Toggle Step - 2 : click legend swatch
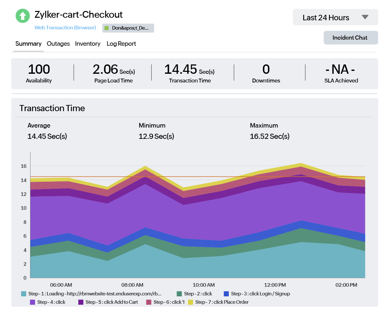 (x=179, y=294)
